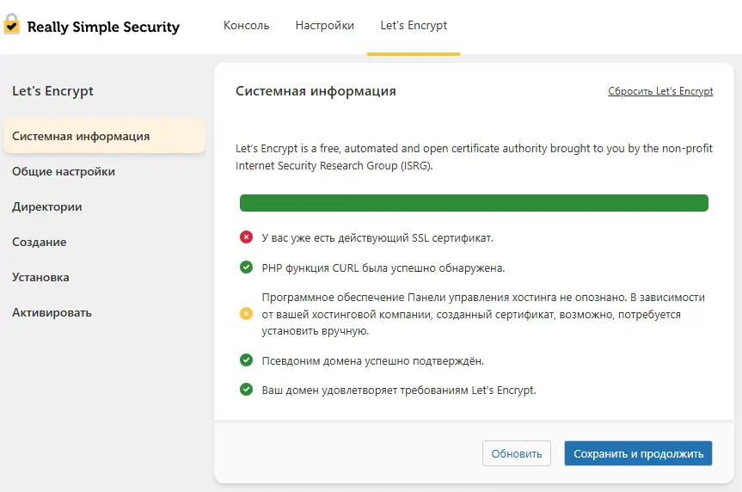The height and width of the screenshot is (492, 742).
Task: Click red error icon beside SSL certificate message
Action: (246, 237)
